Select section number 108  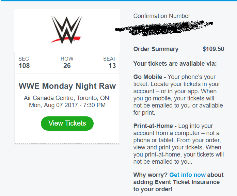click(24, 66)
